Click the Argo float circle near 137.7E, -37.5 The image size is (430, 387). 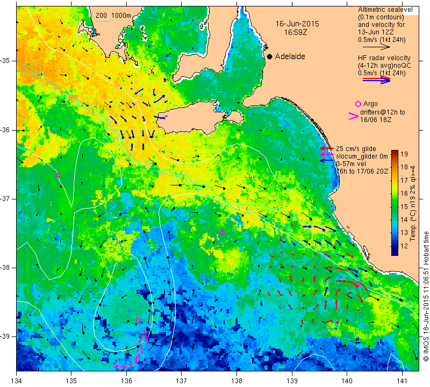pos(222,233)
